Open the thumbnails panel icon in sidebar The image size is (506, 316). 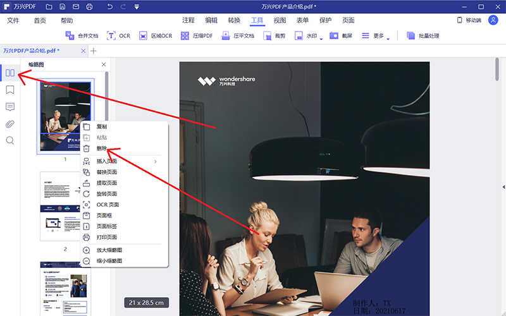[10, 73]
